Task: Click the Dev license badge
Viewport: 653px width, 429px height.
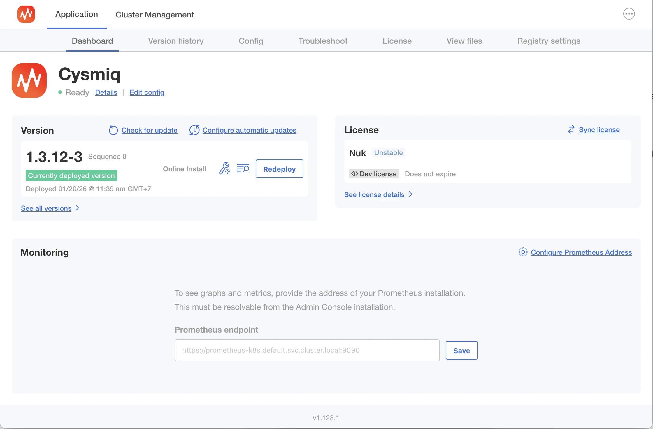Action: [374, 174]
